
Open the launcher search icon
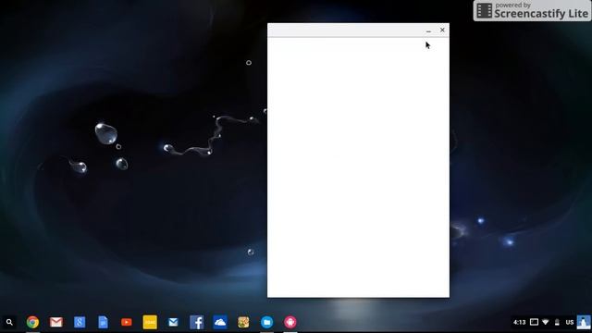coord(9,322)
